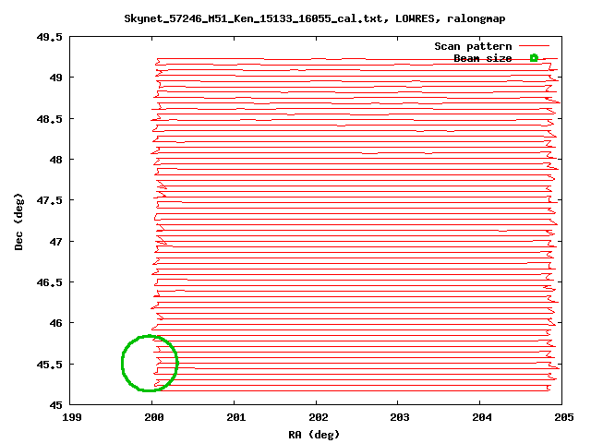The height and width of the screenshot is (443, 591).
Task: Click the red scan pattern legend line
Action: (x=534, y=46)
